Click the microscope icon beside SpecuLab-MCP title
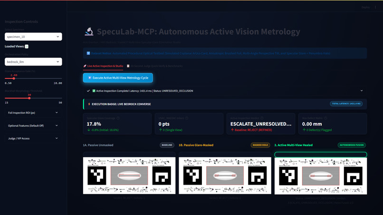383x215 pixels. coord(89,31)
